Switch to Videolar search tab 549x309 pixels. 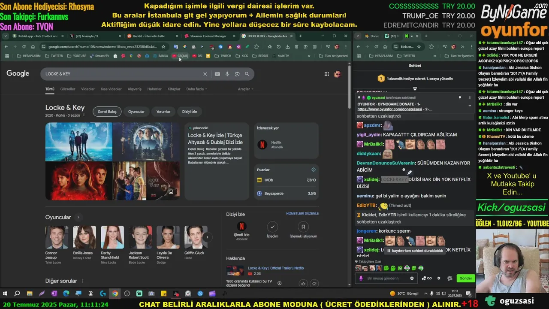(88, 89)
